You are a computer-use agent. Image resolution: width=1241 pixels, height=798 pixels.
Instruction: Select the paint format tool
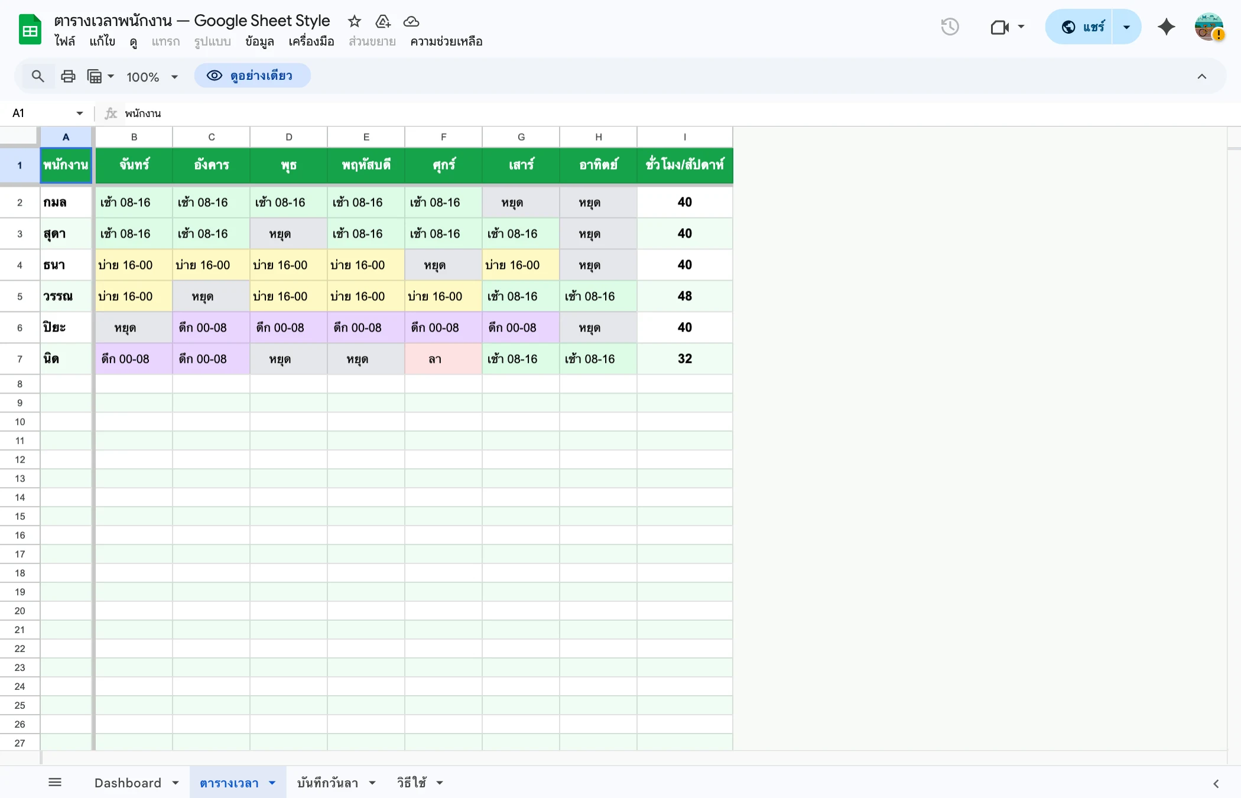[96, 76]
